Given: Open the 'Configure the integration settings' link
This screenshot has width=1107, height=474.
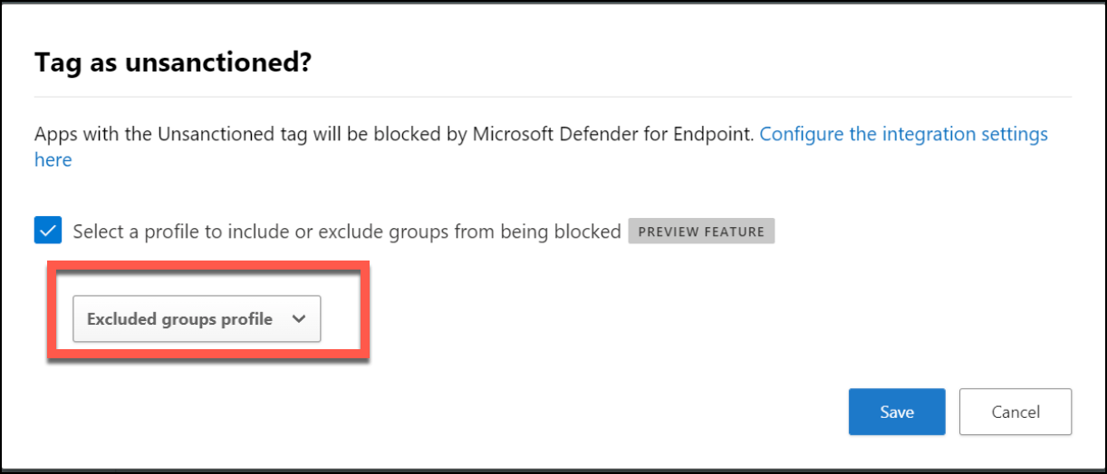Looking at the screenshot, I should (903, 134).
